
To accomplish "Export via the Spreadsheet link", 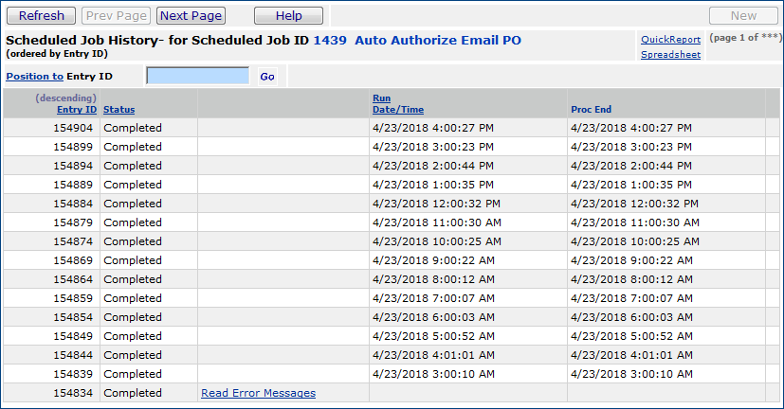I will pos(670,55).
